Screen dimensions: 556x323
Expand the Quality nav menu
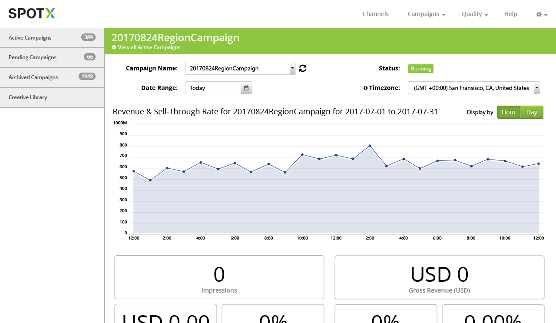[x=474, y=14]
